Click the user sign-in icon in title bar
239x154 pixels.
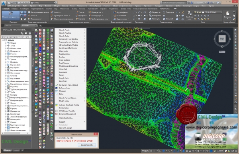192,3
